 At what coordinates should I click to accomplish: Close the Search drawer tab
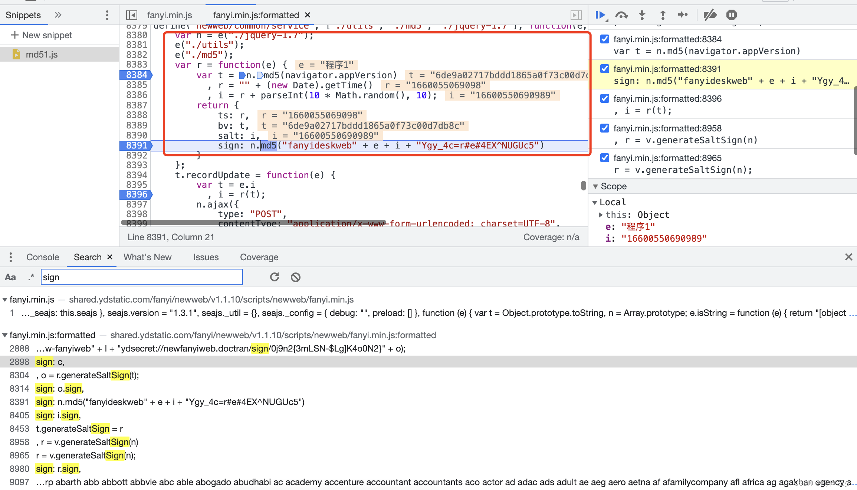point(110,257)
